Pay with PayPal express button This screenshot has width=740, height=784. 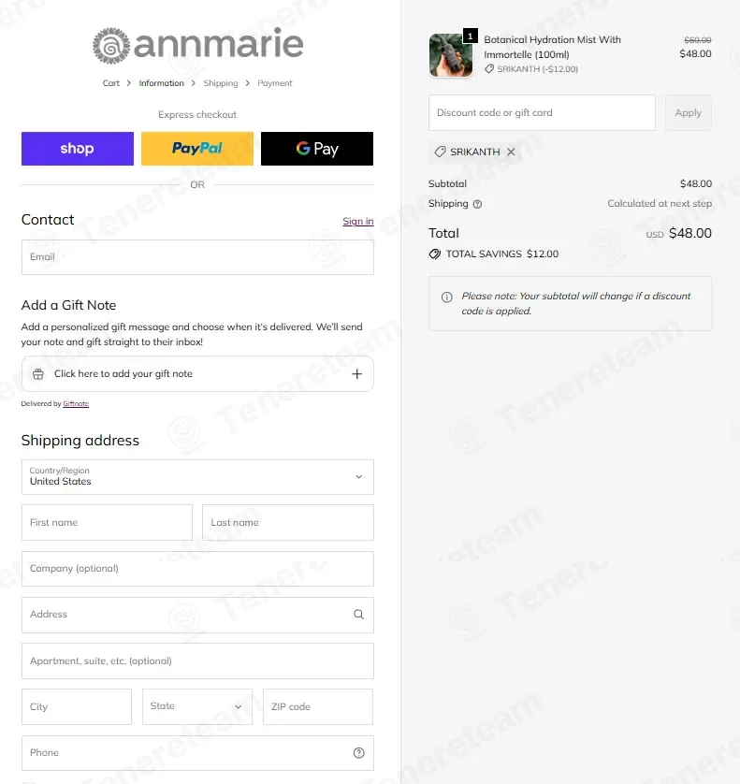(197, 149)
